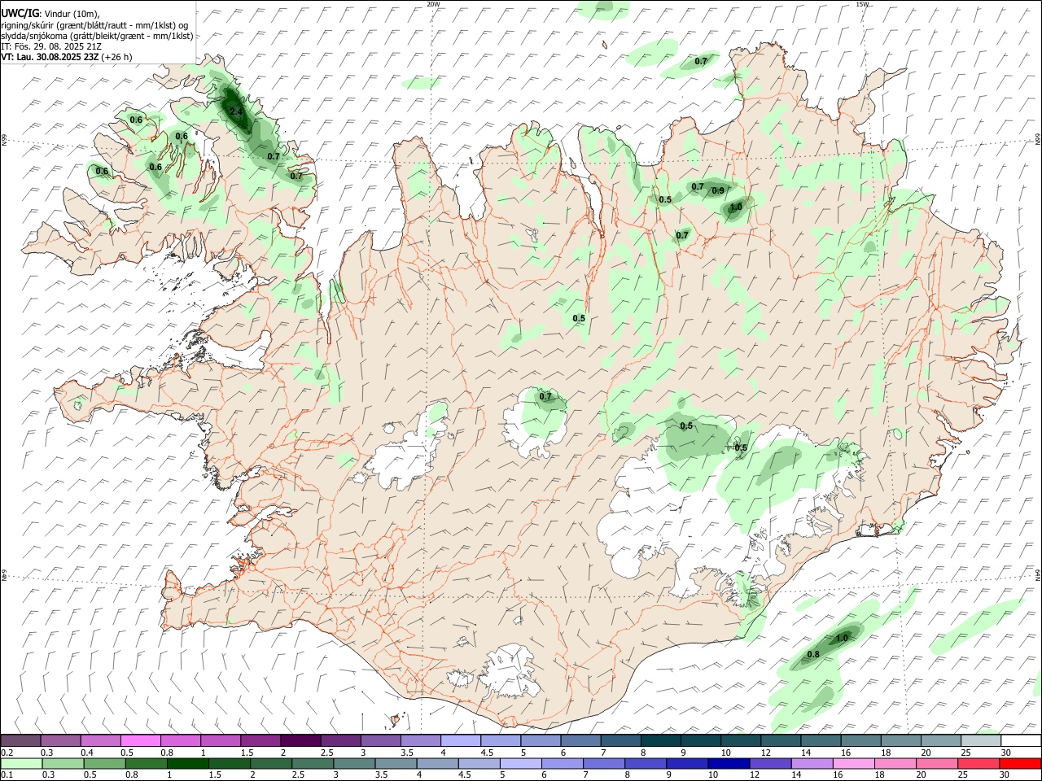
Task: Select the darkest green 1 swatch in lower legend
Action: 189,763
